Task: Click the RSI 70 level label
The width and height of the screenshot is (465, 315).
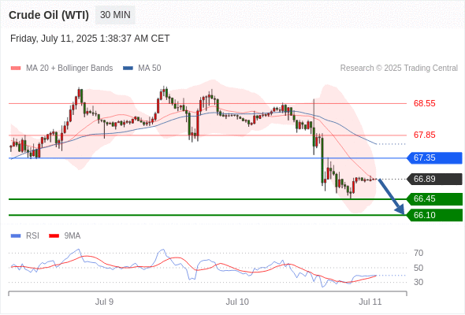Action: point(418,253)
